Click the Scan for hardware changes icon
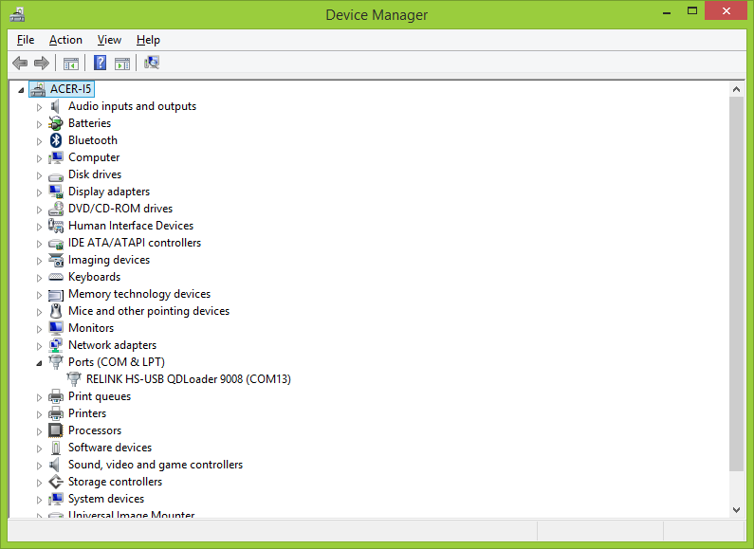Image resolution: width=754 pixels, height=549 pixels. click(x=152, y=64)
